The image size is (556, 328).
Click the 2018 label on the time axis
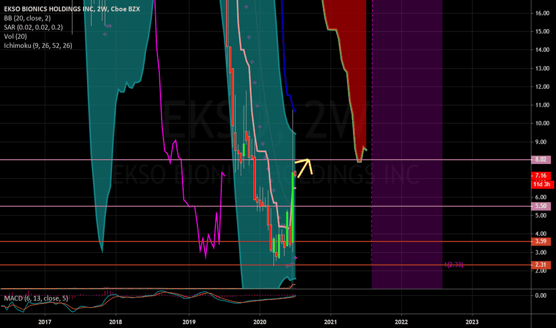116,322
